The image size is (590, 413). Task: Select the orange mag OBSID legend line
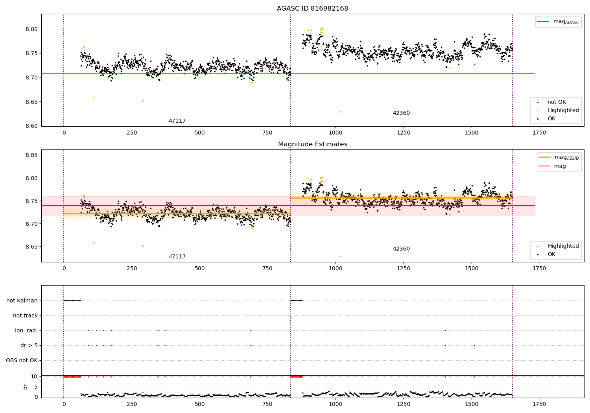[x=544, y=157]
